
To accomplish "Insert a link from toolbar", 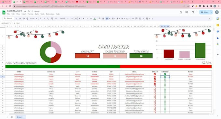I will click(133, 18).
